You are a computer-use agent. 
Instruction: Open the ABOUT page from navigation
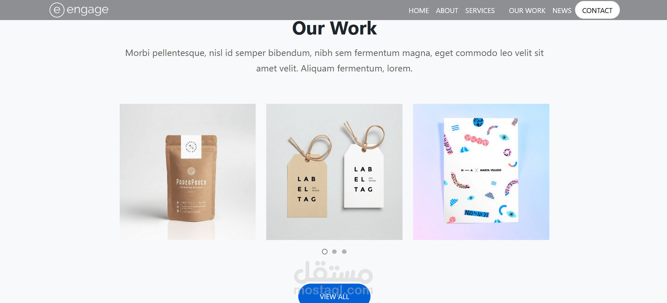[x=447, y=11]
